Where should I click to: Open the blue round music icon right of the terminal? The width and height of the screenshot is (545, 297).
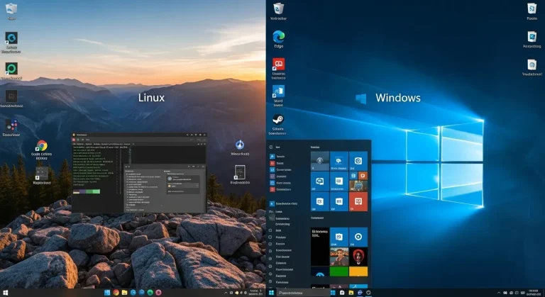239,144
